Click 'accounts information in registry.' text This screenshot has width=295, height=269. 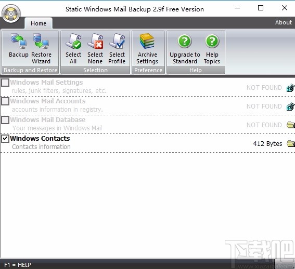57,110
